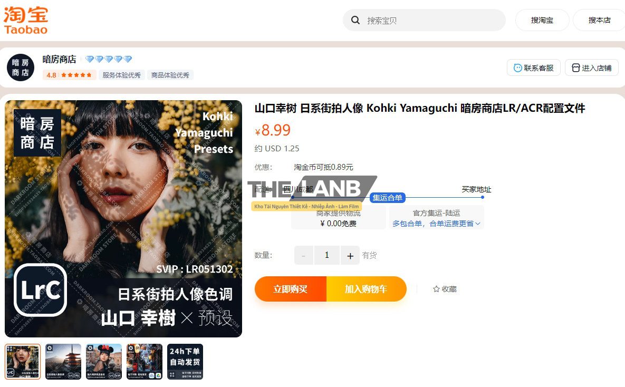Click the quantity number field
Image resolution: width=625 pixels, height=387 pixels.
pyautogui.click(x=327, y=256)
